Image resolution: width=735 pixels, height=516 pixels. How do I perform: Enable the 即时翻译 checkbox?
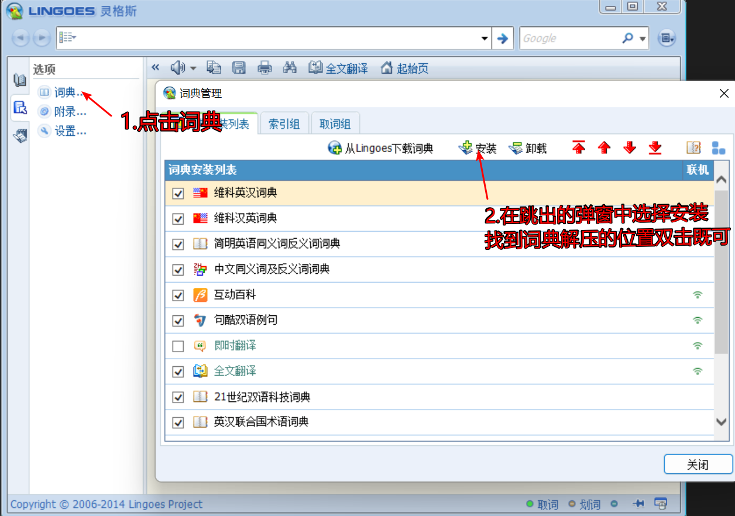178,346
